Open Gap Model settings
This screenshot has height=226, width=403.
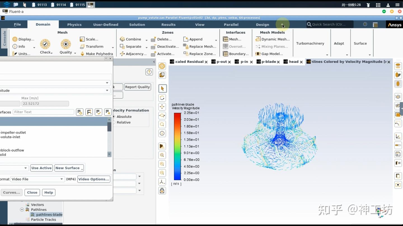pos(269,54)
